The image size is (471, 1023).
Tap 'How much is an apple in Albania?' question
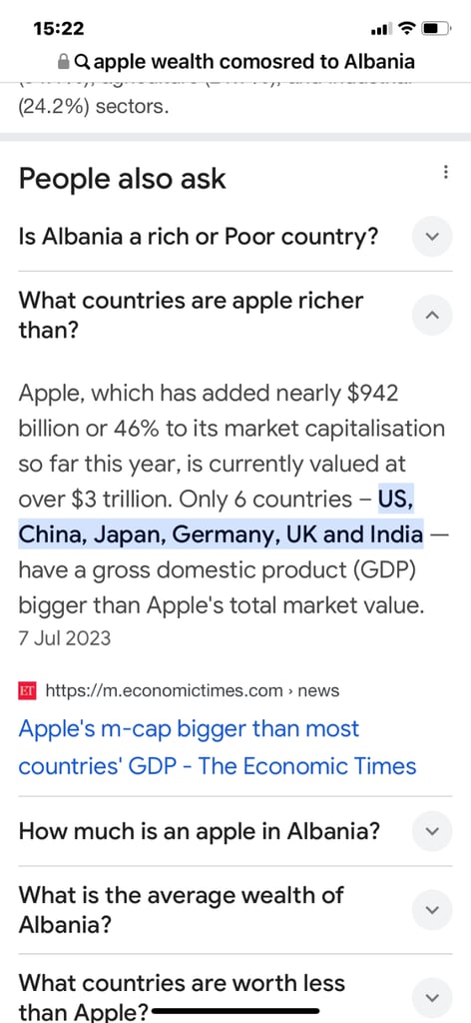[200, 831]
